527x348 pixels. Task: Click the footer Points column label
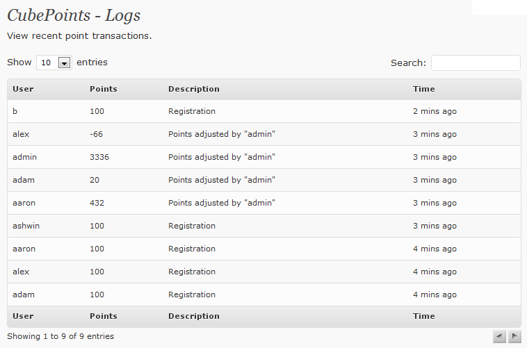coord(104,316)
